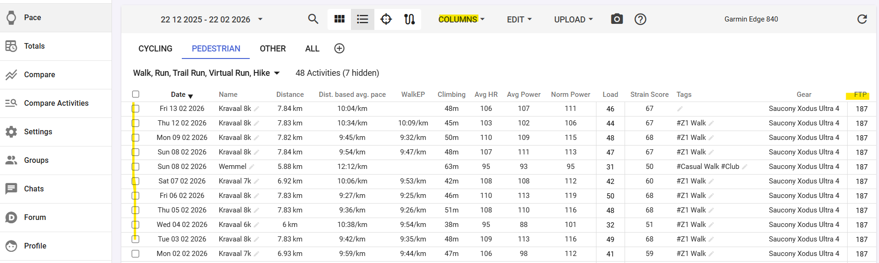Take a screenshot with camera icon
This screenshot has height=263, width=879.
617,19
